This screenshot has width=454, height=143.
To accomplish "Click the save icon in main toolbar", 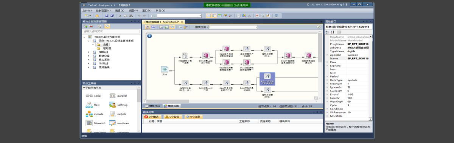I will pyautogui.click(x=106, y=16).
